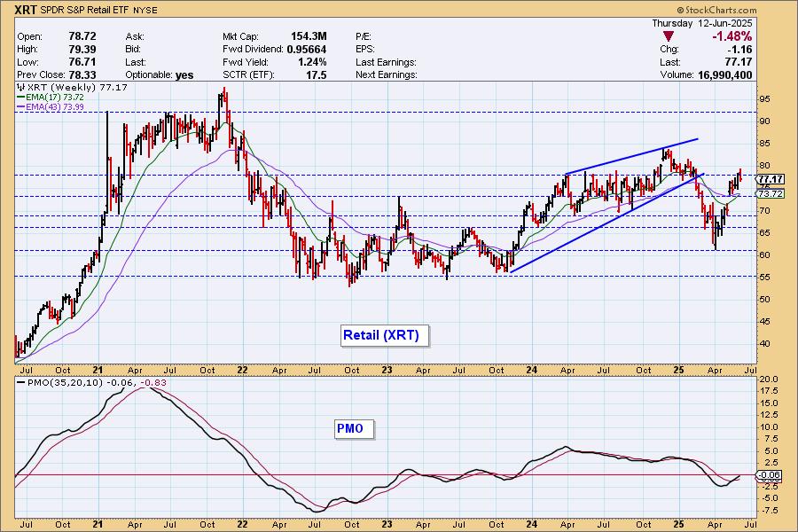Image resolution: width=798 pixels, height=532 pixels.
Task: Click the 55 label on the price axis
Action: [x=764, y=277]
